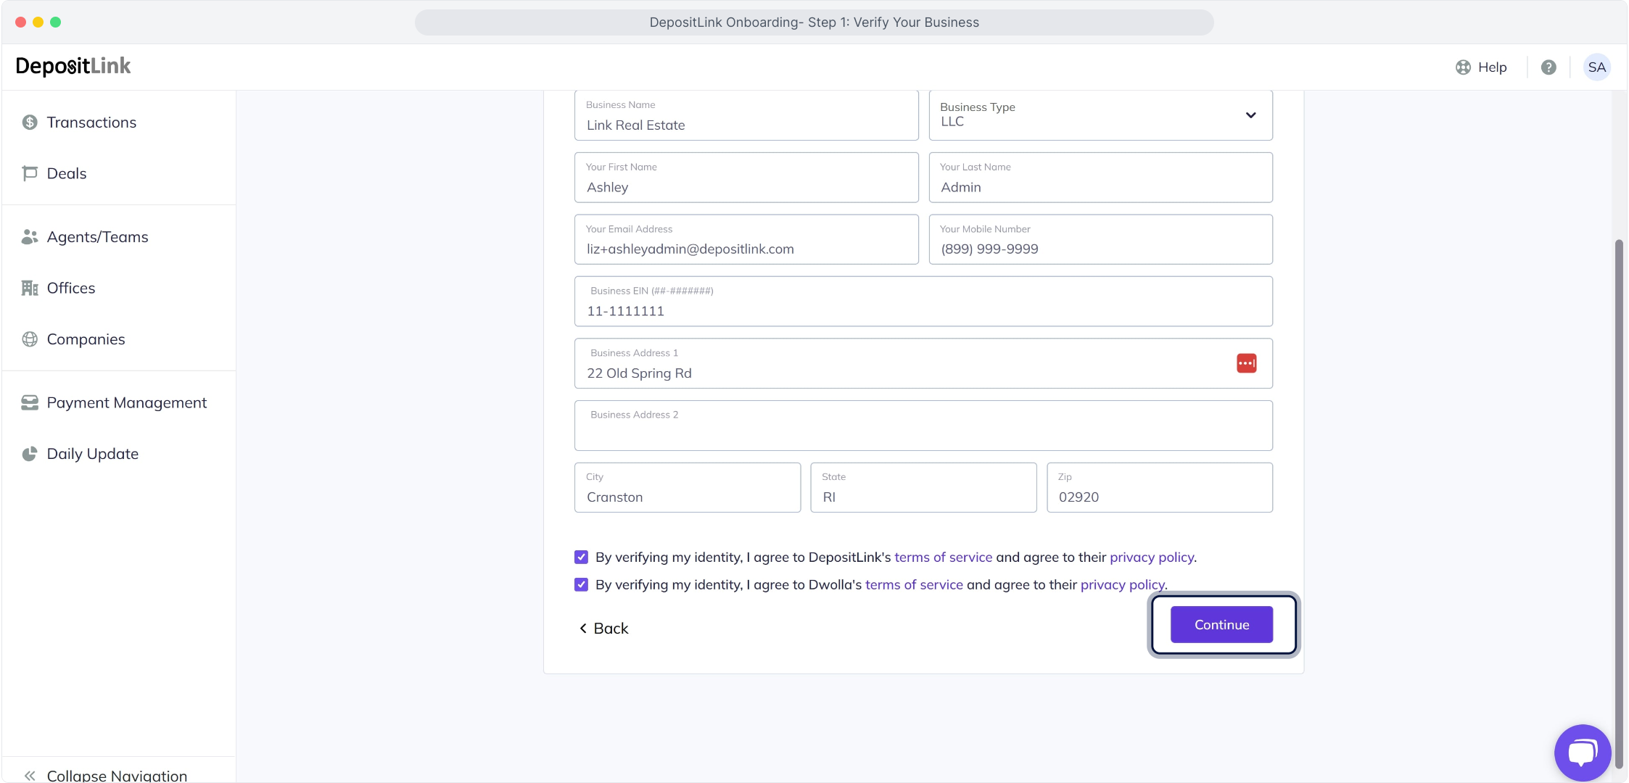Open Dwolla's terms of service link

pyautogui.click(x=914, y=584)
